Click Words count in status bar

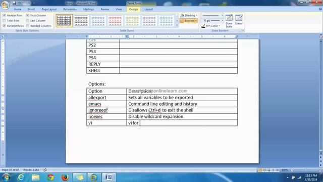31,170
